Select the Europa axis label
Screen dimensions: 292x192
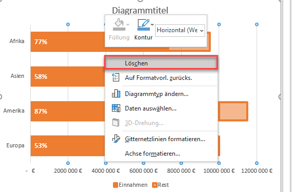click(15, 145)
